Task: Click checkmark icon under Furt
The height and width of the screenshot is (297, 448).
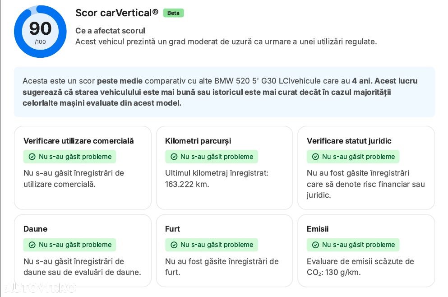Action: click(174, 245)
